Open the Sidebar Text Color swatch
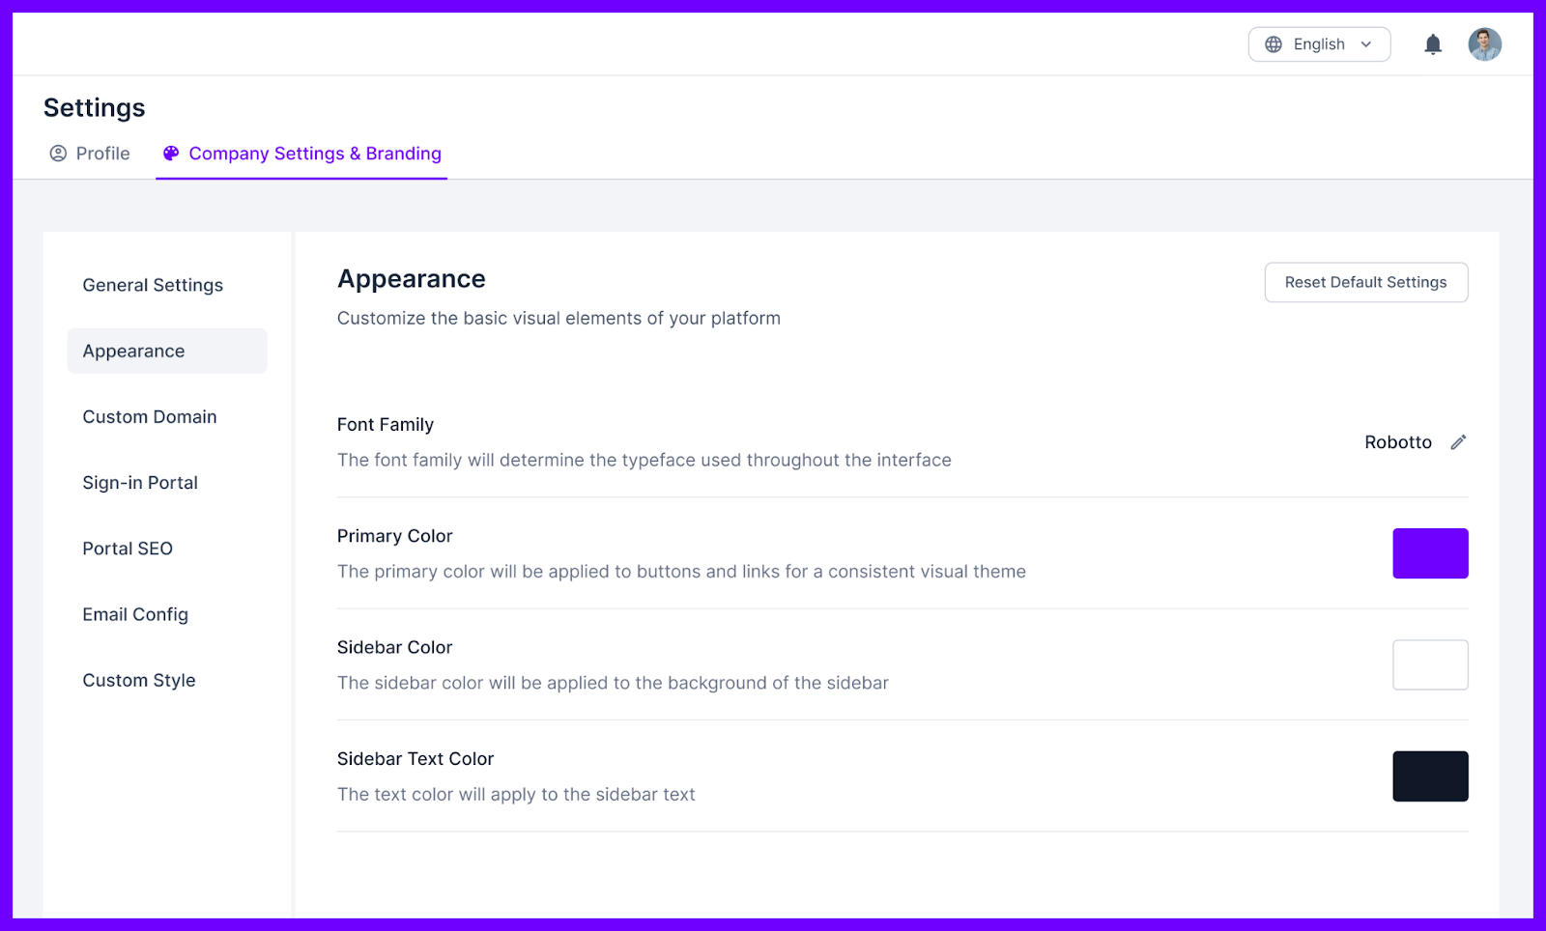 [1430, 776]
